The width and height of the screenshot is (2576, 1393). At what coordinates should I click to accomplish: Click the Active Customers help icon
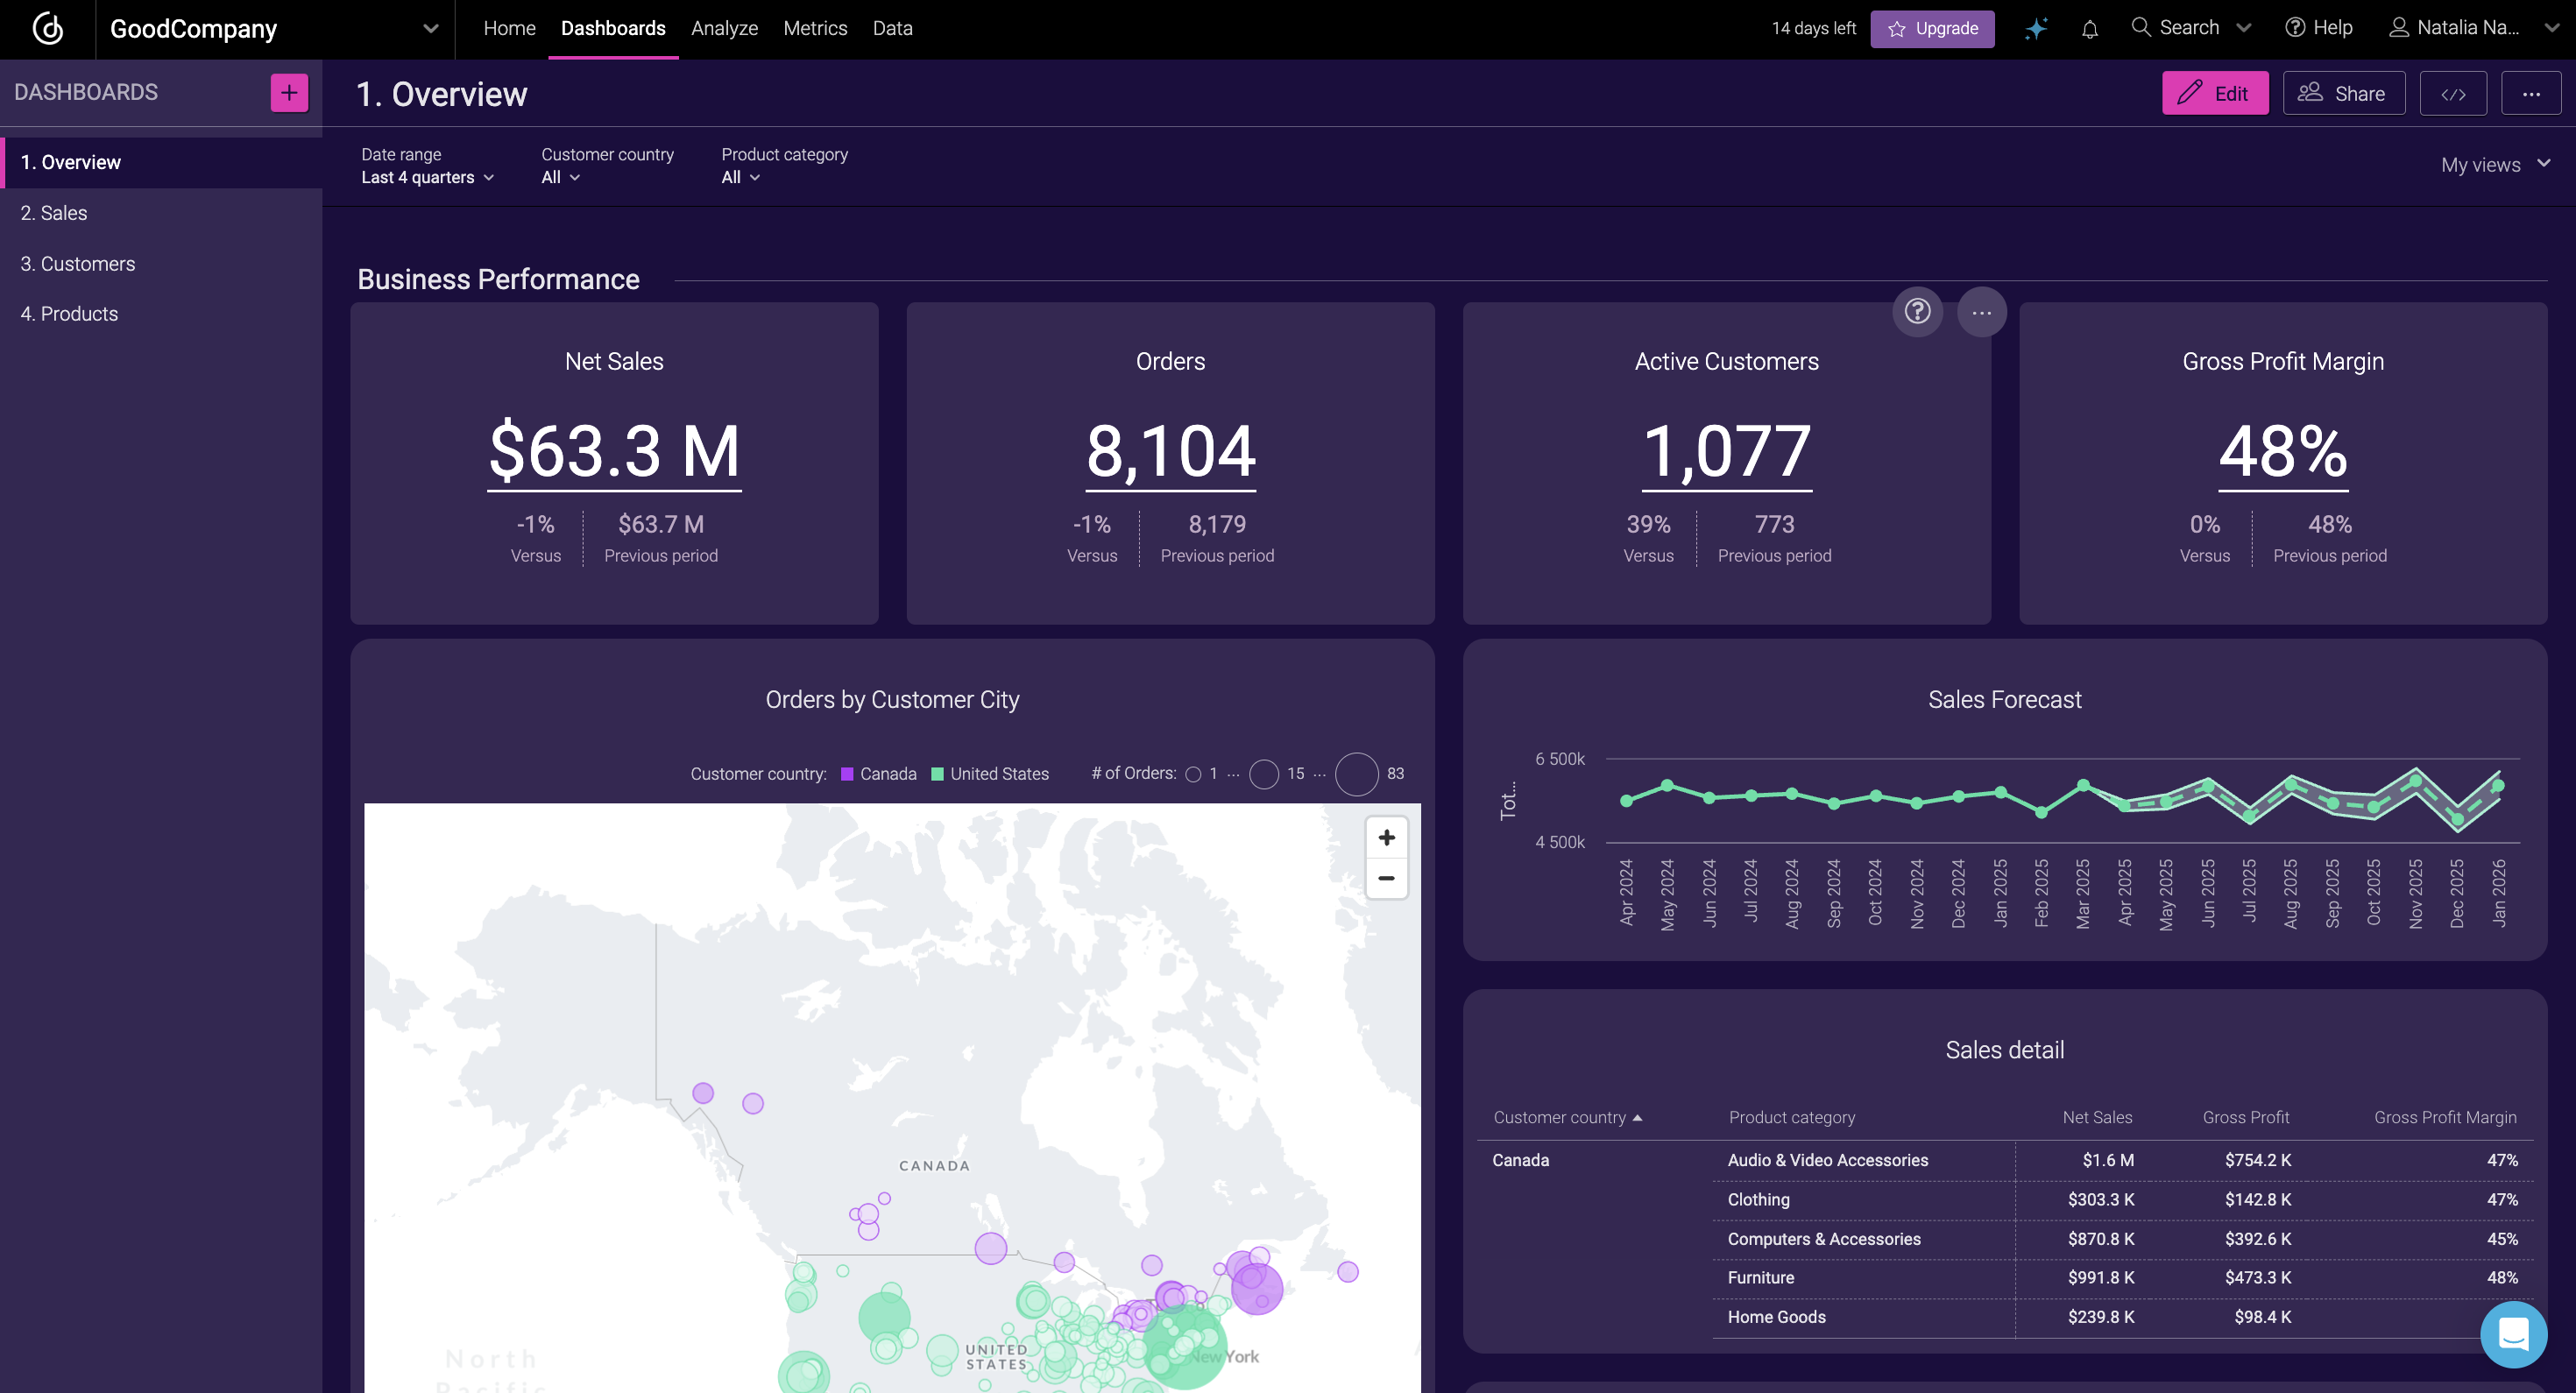click(x=1917, y=312)
